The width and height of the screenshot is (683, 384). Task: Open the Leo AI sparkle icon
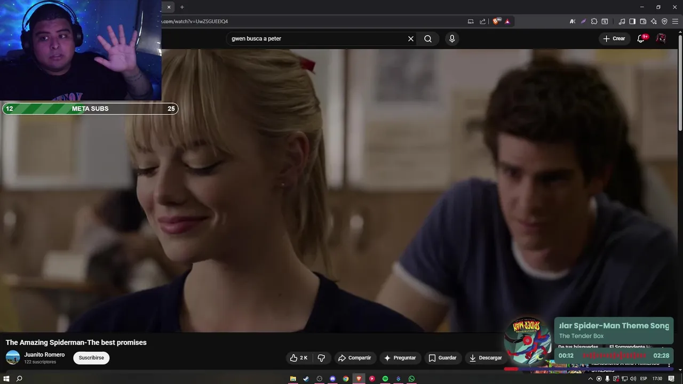tap(654, 21)
